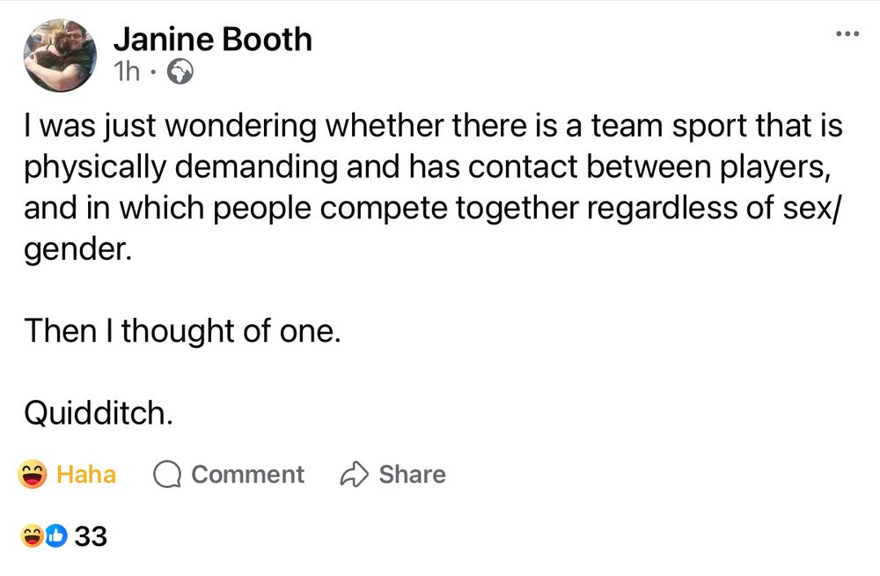Expand reaction details from the count row
The height and width of the screenshot is (576, 880).
click(92, 533)
